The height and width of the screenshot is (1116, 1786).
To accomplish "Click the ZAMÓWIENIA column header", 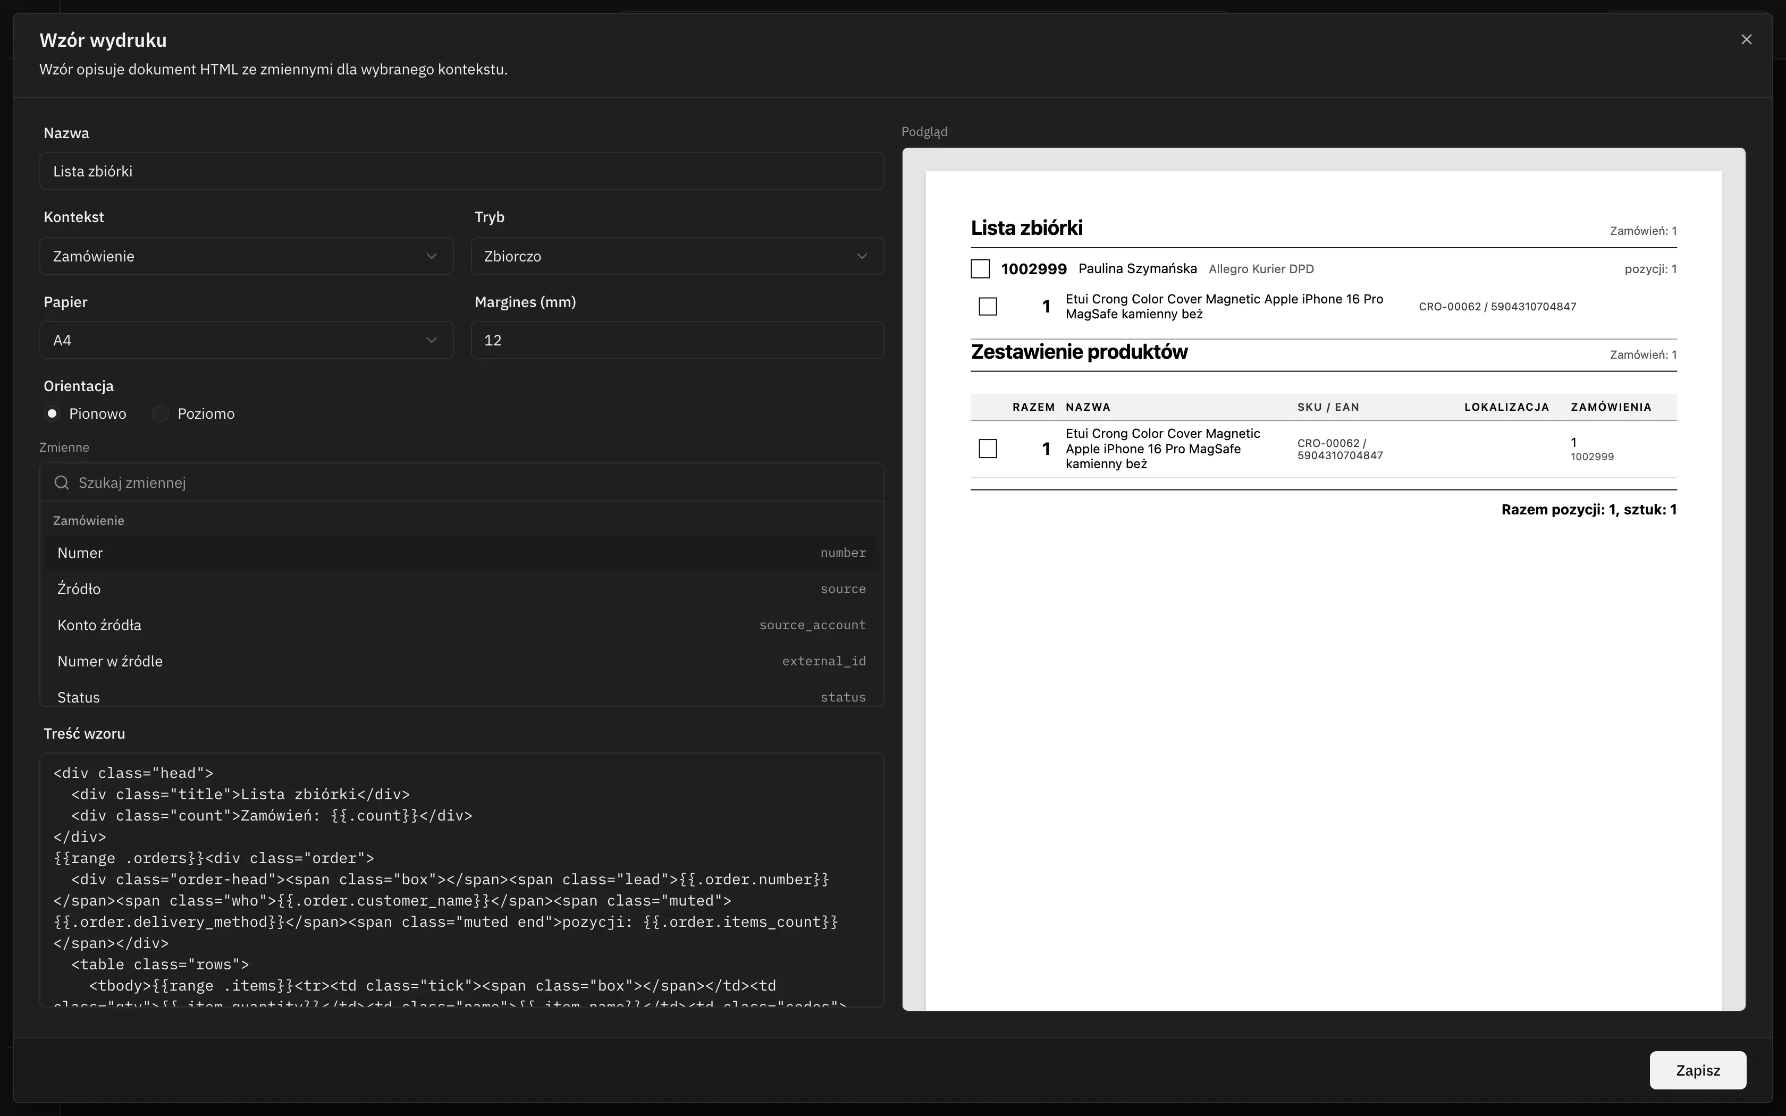I will coord(1611,408).
